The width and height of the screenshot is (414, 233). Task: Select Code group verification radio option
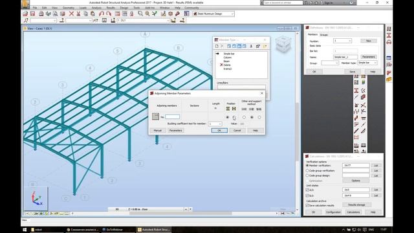pyautogui.click(x=307, y=171)
